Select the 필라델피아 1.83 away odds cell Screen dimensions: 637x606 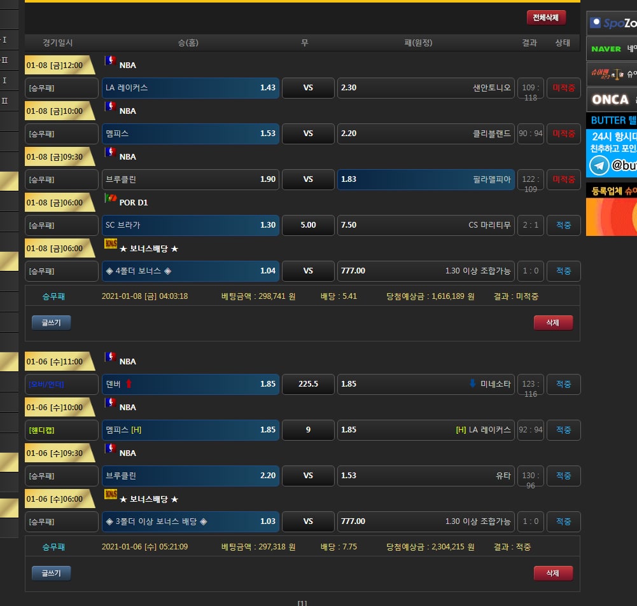tap(426, 179)
